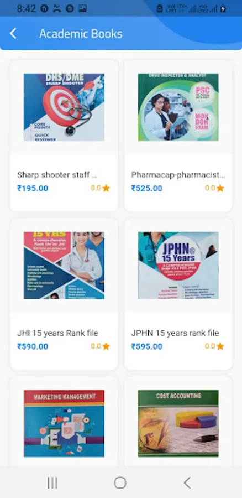
Task: Tap the Android system back navigation button
Action: [x=187, y=483]
